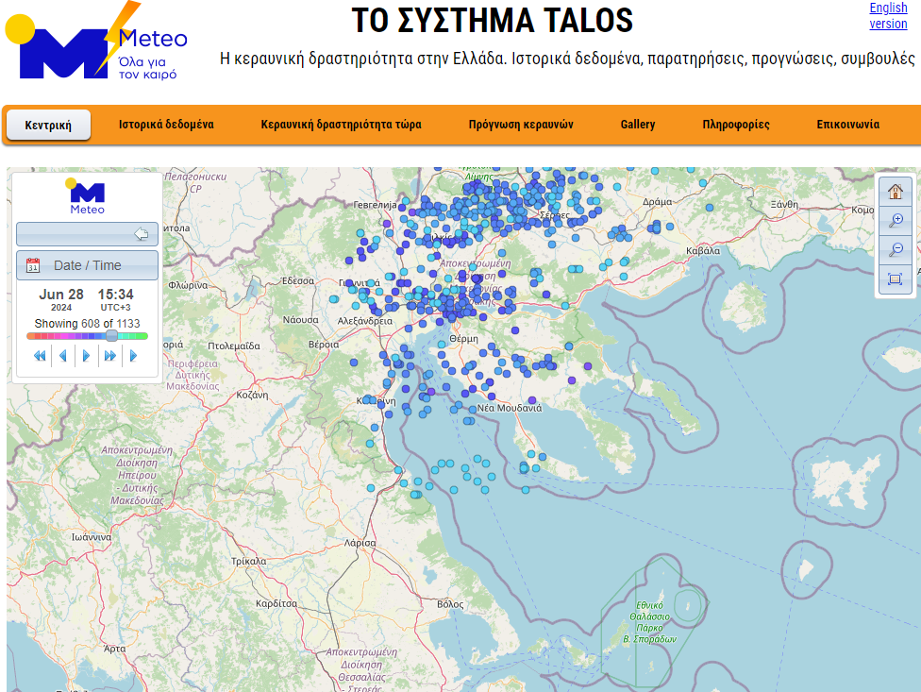Click the Βέροια label on the map
921x692 pixels.
pyautogui.click(x=324, y=345)
